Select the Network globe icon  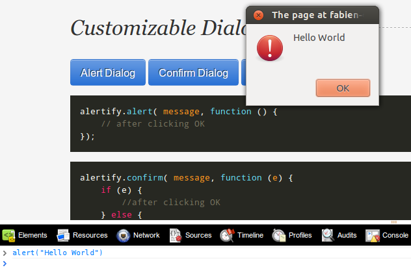pyautogui.click(x=123, y=235)
